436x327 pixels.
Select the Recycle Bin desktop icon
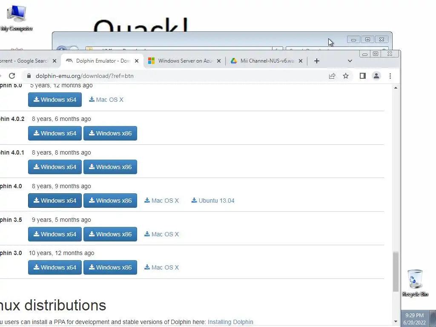tap(415, 283)
